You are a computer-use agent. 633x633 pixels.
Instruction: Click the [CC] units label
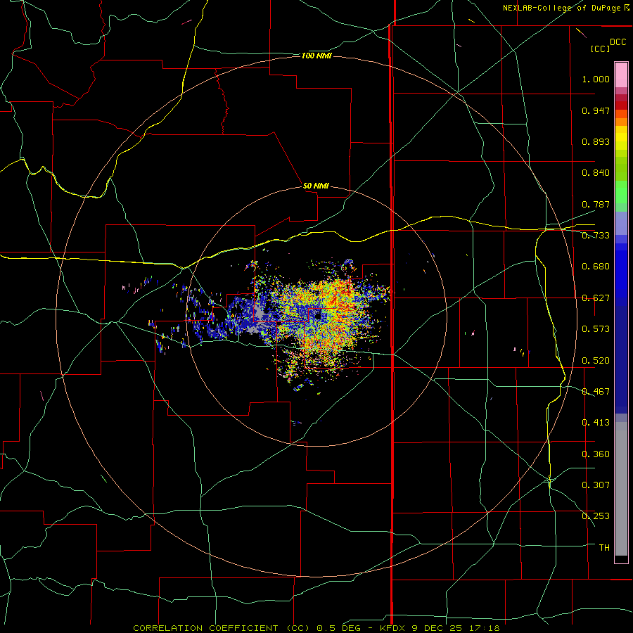click(x=600, y=49)
